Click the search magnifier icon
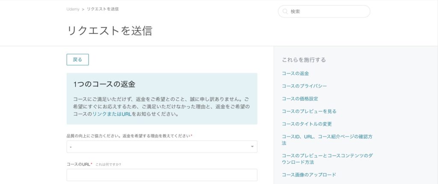 click(285, 12)
